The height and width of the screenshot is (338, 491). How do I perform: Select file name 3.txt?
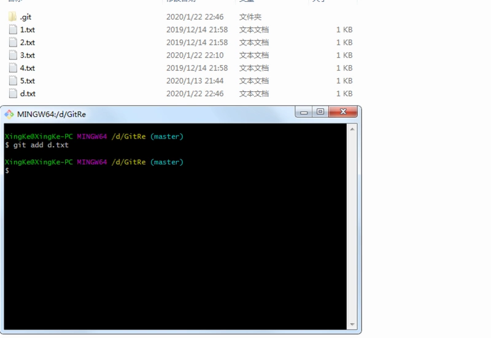pos(28,55)
